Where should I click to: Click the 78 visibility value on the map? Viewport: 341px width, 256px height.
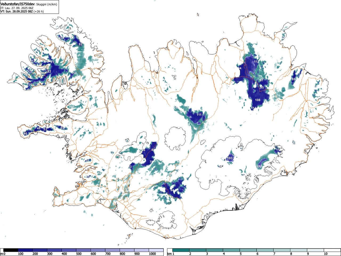click(151, 162)
